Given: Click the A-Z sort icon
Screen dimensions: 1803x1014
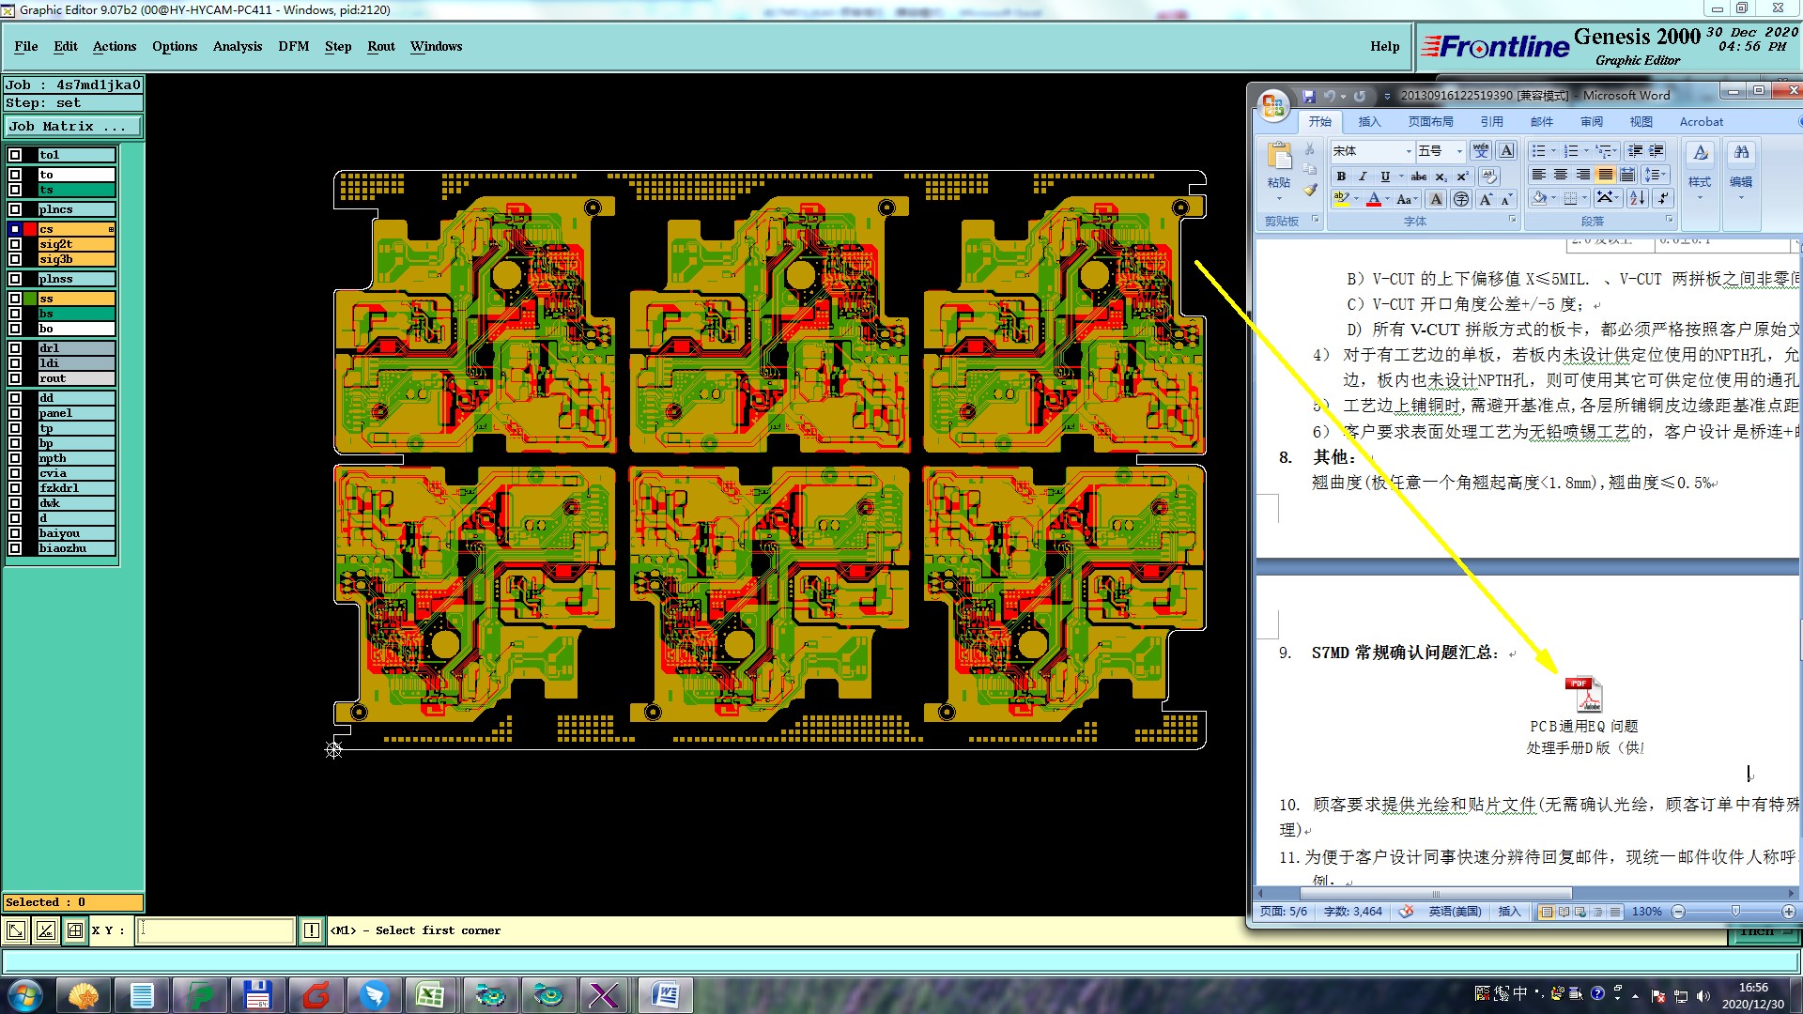Looking at the screenshot, I should pyautogui.click(x=1638, y=198).
